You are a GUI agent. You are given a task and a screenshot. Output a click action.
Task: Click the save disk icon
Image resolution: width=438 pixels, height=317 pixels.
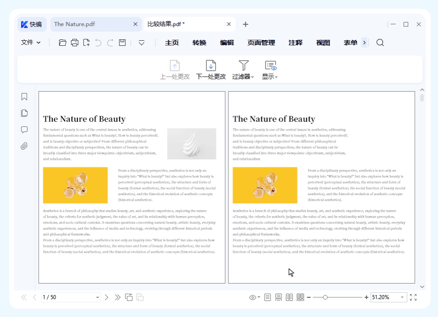[x=122, y=43]
